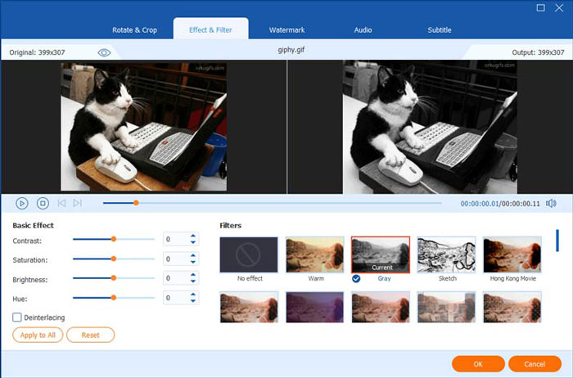573x378 pixels.
Task: Choose the filter below Hong Kong Movie
Action: (x=512, y=307)
